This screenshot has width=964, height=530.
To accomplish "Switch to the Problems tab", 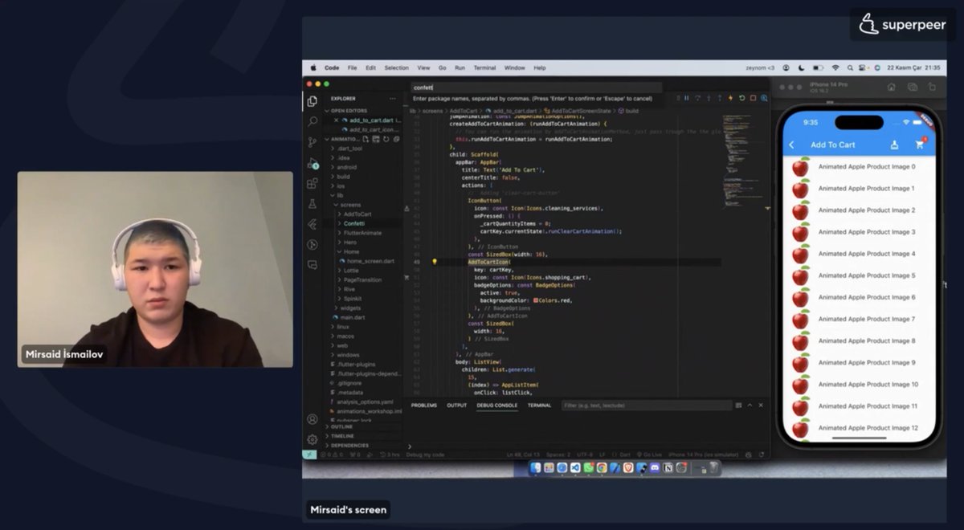I will tap(423, 406).
